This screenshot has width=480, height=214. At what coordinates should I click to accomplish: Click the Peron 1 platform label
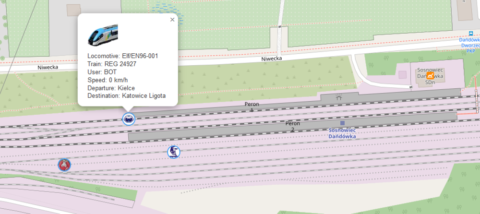point(252,107)
